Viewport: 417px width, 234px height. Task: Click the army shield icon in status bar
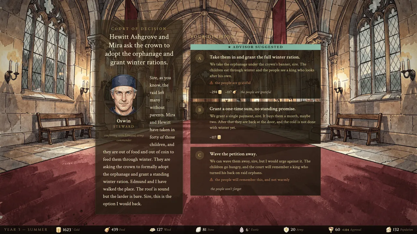pos(286,230)
